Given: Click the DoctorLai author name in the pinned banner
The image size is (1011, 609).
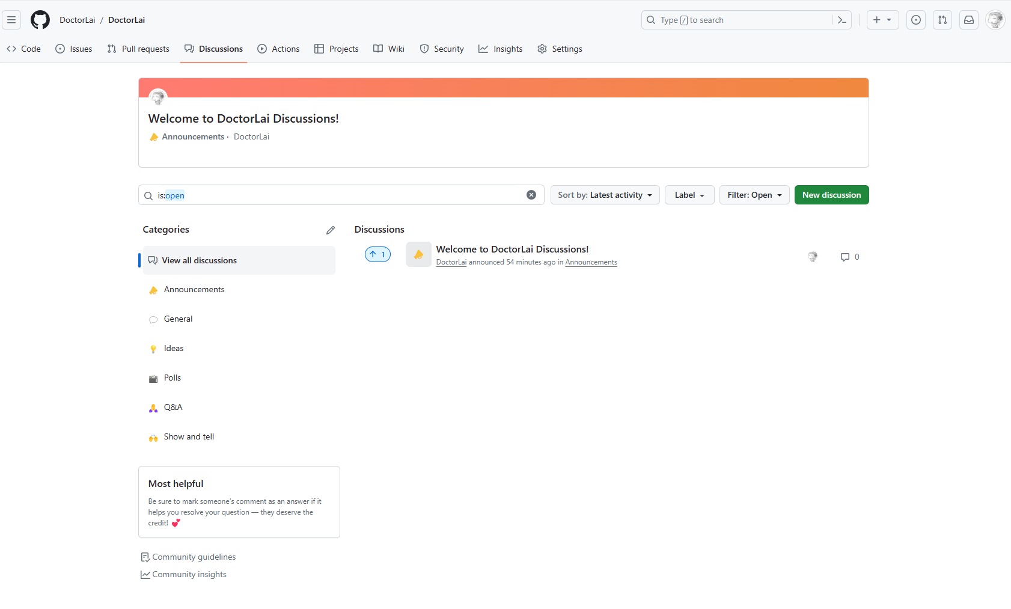Looking at the screenshot, I should [251, 137].
